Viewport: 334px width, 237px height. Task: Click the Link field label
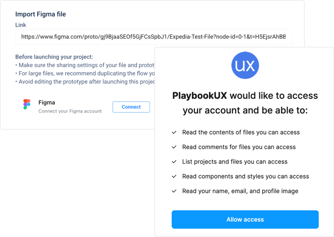click(21, 25)
